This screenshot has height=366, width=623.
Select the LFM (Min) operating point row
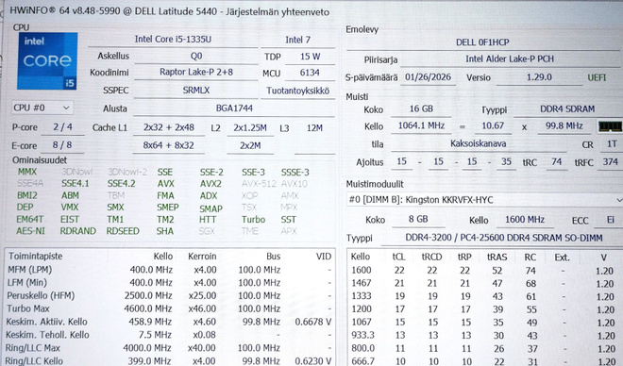(170, 283)
